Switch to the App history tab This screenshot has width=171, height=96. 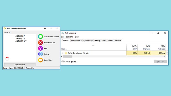point(88,40)
